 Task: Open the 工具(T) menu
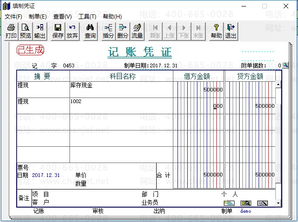click(x=87, y=17)
